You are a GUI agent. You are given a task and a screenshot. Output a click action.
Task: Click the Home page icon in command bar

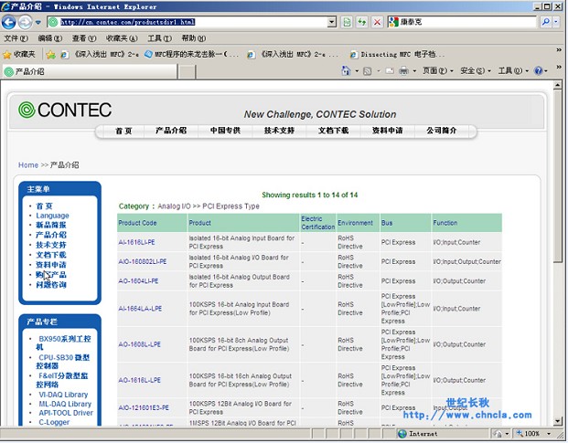pyautogui.click(x=347, y=71)
